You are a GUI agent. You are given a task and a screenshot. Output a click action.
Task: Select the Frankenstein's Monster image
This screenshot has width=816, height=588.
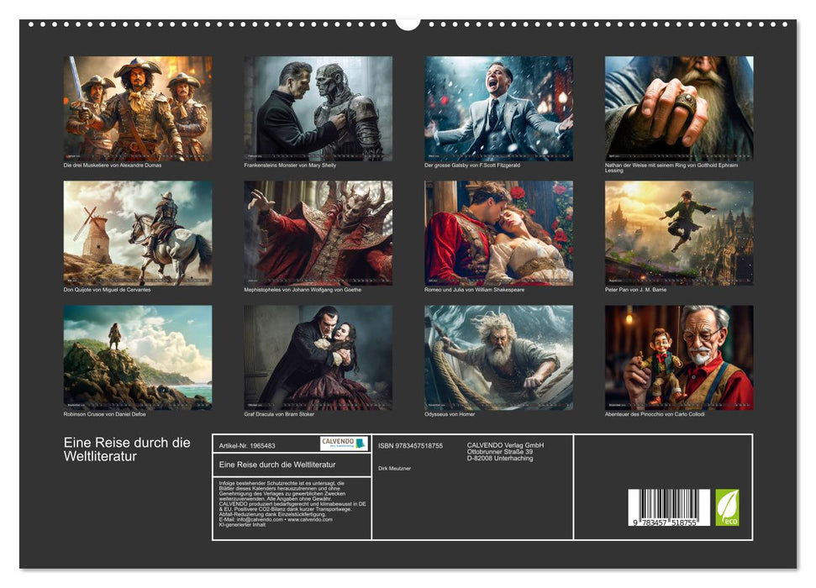(x=318, y=108)
